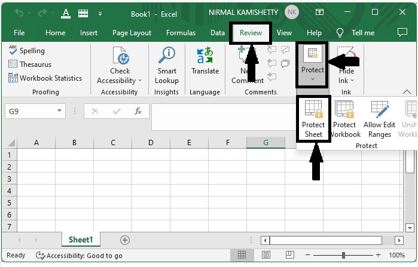The image size is (418, 267).
Task: Click Protect Workbook icon
Action: (344, 119)
